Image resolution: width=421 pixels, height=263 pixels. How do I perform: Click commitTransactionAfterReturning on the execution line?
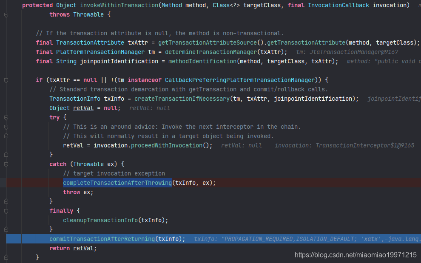[102, 239]
